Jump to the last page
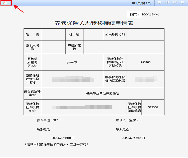This screenshot has height=158, width=188. click(182, 2)
